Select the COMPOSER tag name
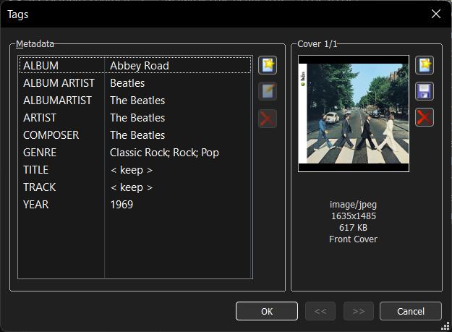 [51, 135]
